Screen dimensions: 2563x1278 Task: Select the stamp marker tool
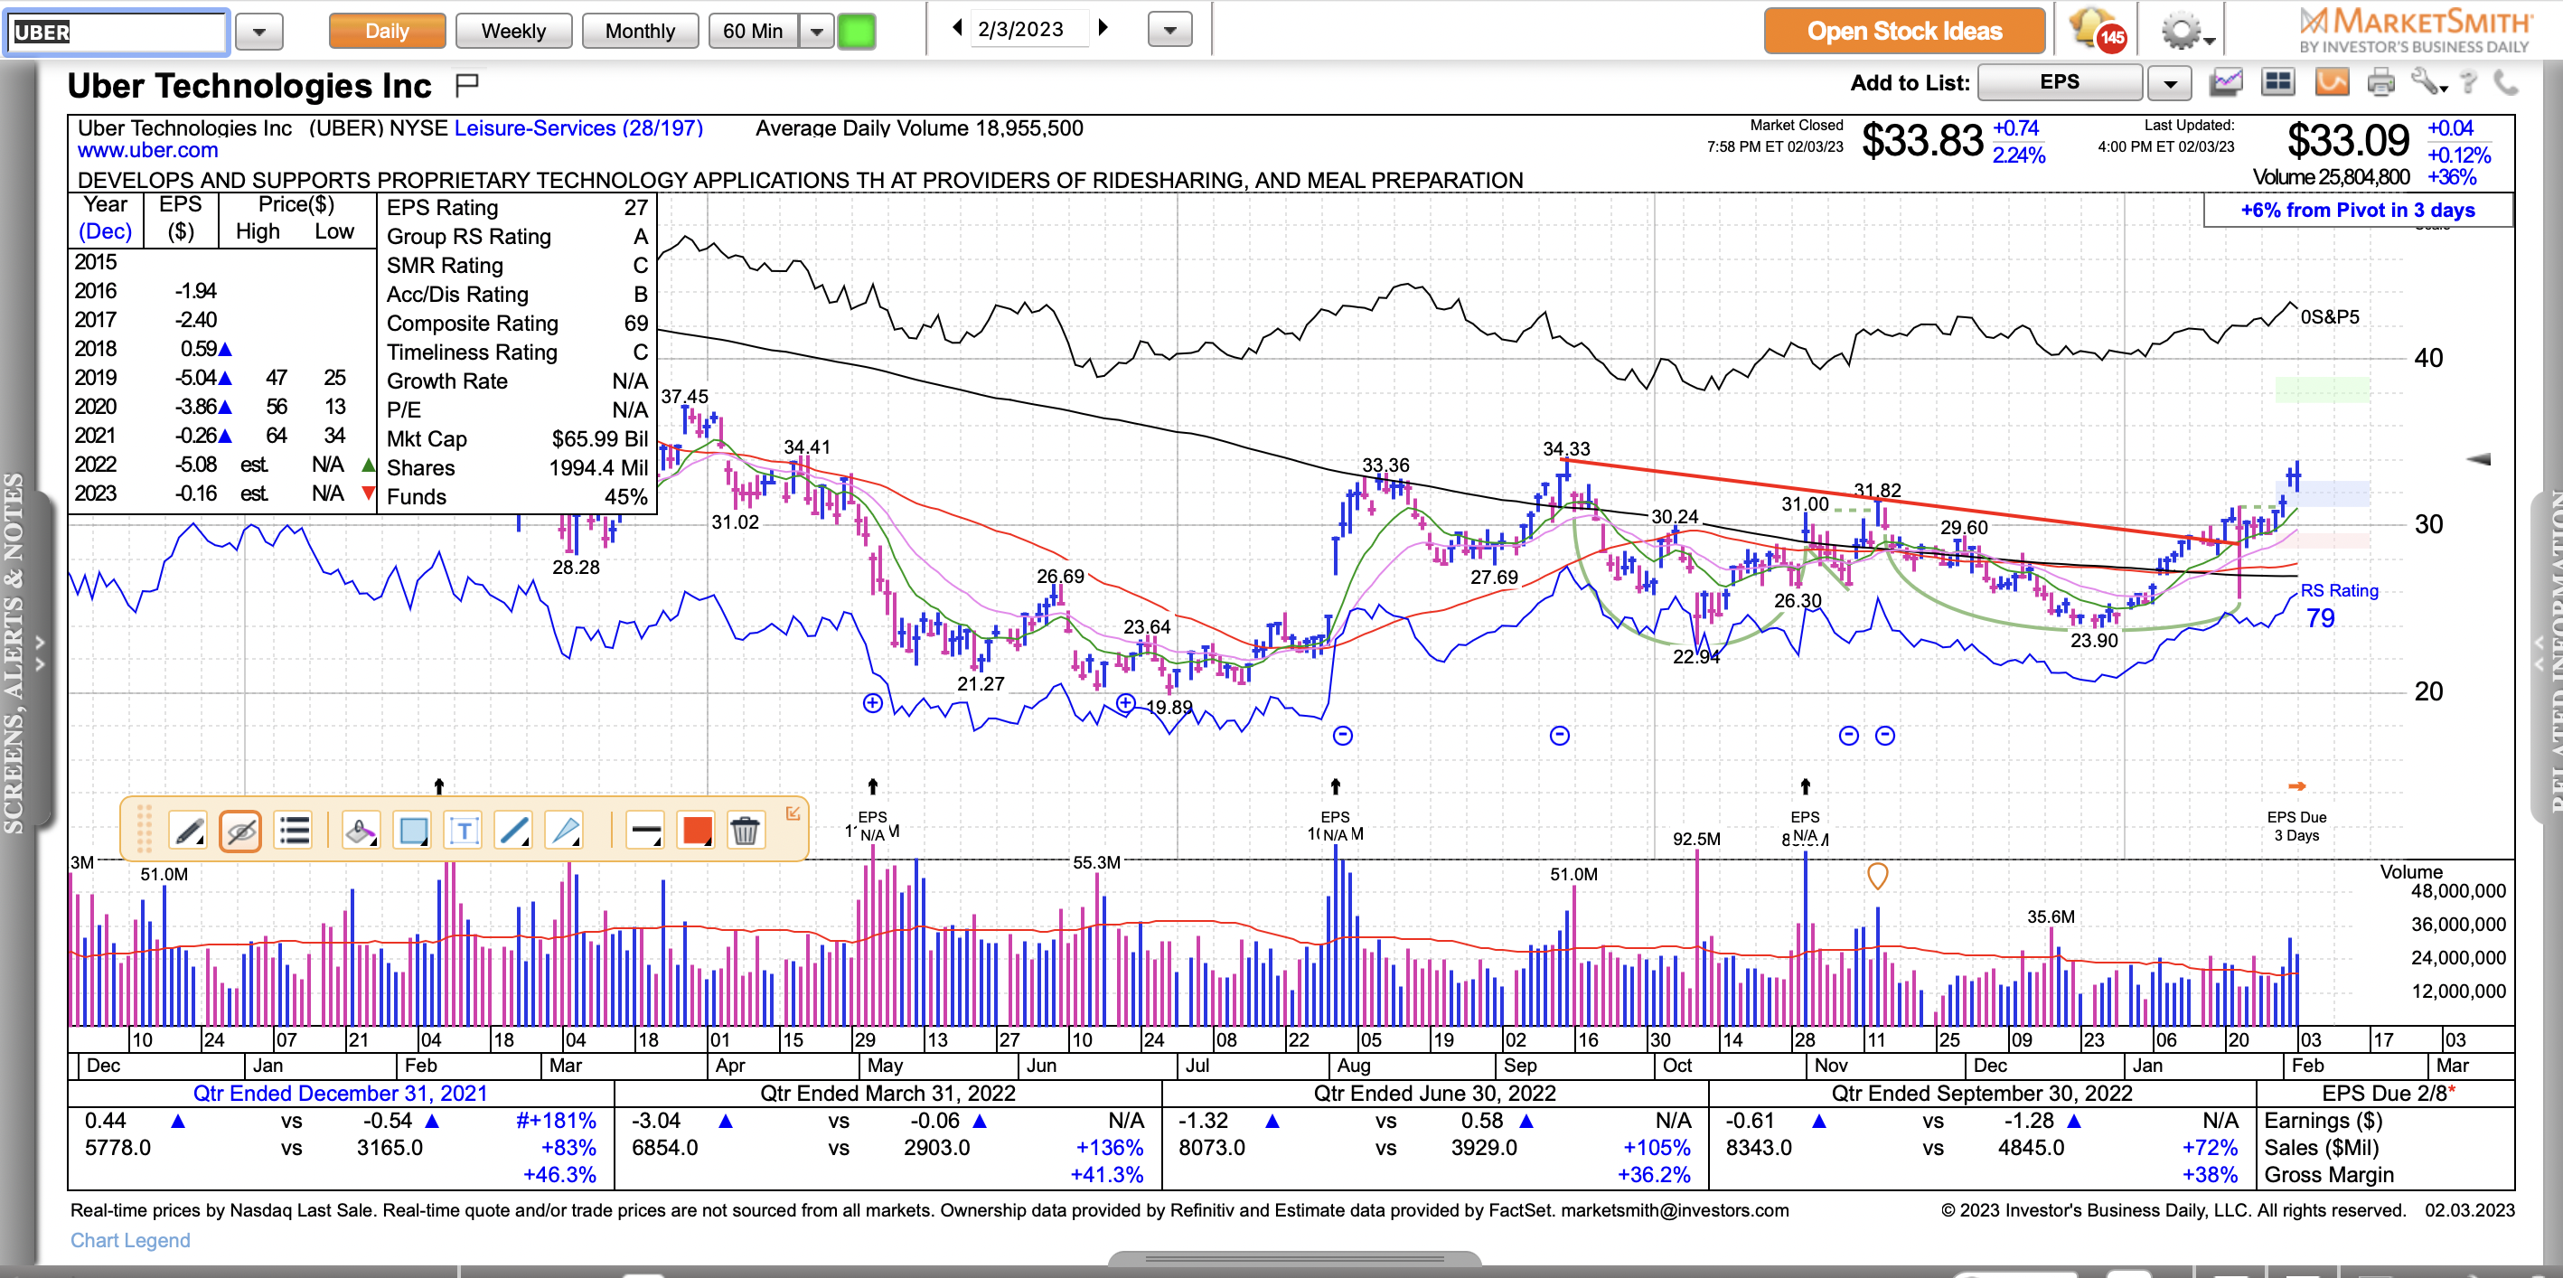[x=361, y=829]
